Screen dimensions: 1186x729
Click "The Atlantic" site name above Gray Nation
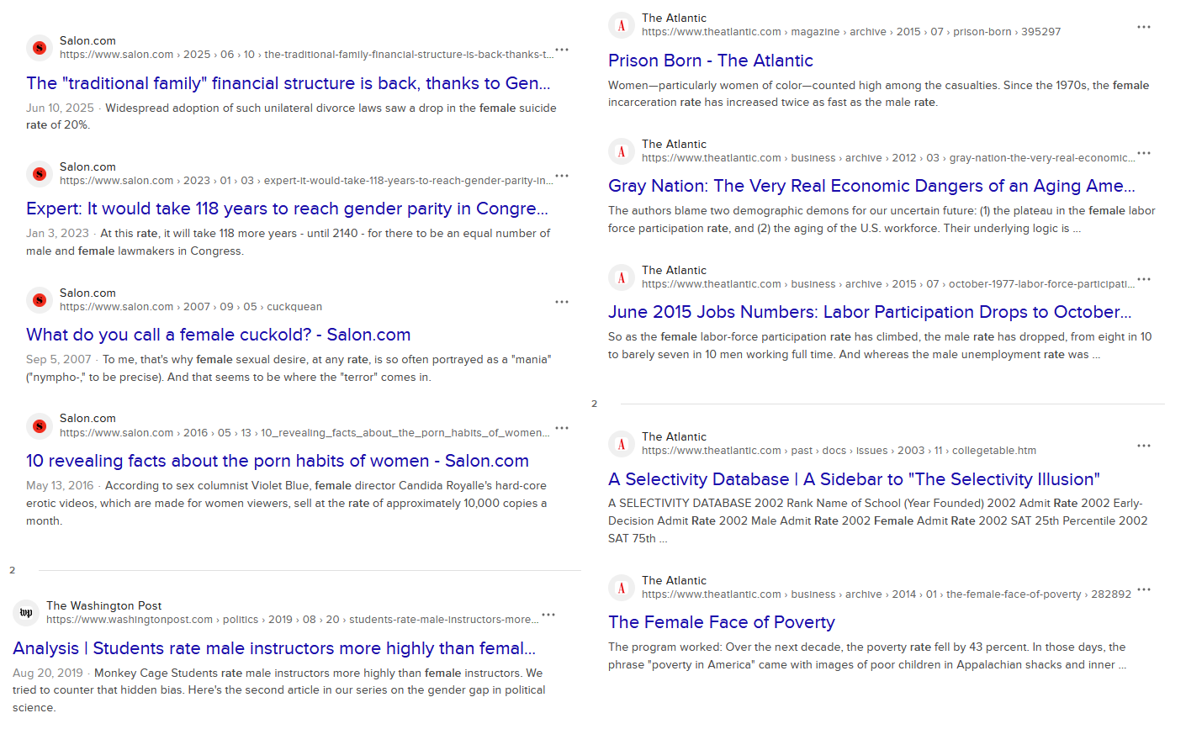tap(674, 144)
